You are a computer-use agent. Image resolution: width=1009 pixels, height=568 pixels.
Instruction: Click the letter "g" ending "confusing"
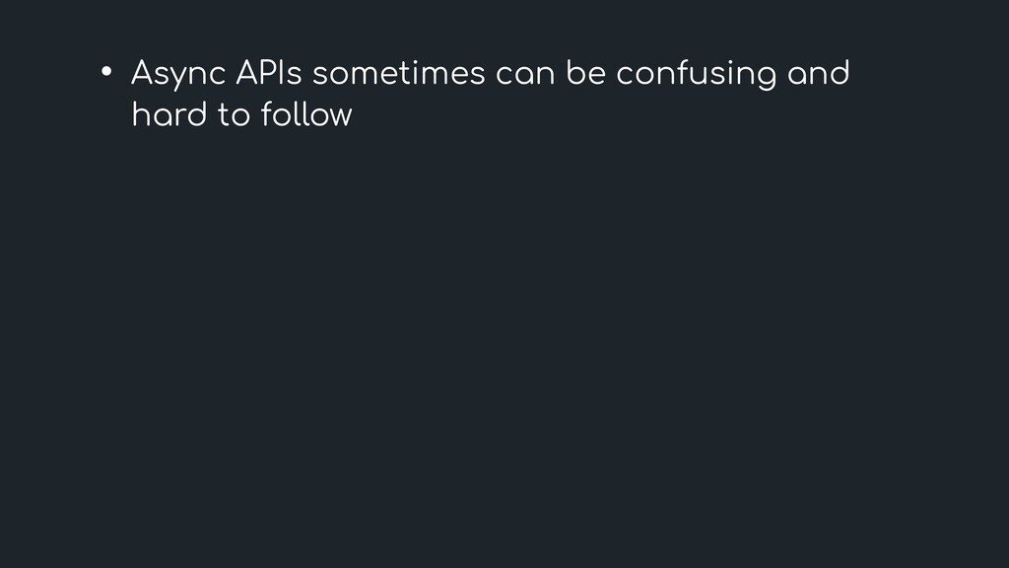pos(767,78)
